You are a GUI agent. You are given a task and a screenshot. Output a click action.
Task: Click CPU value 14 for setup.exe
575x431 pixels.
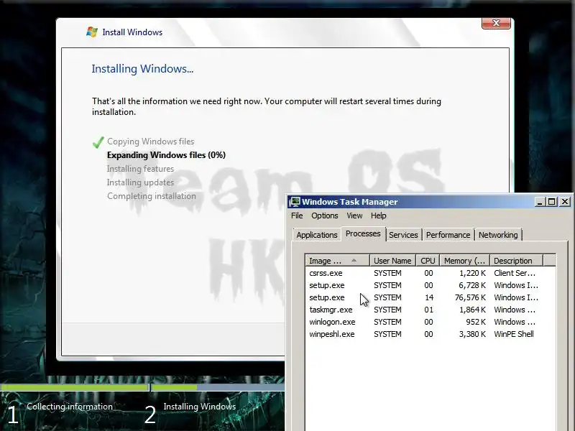point(429,297)
